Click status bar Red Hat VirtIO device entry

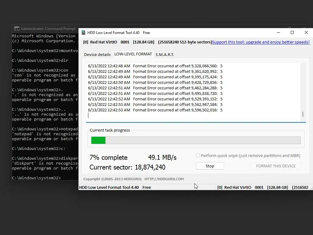[263, 188]
